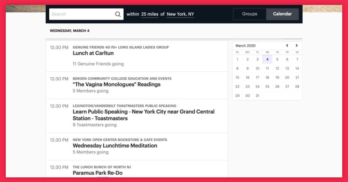Viewport: 348px width, 182px height.
Task: Click the March 2020 month label
Action: tap(245, 46)
